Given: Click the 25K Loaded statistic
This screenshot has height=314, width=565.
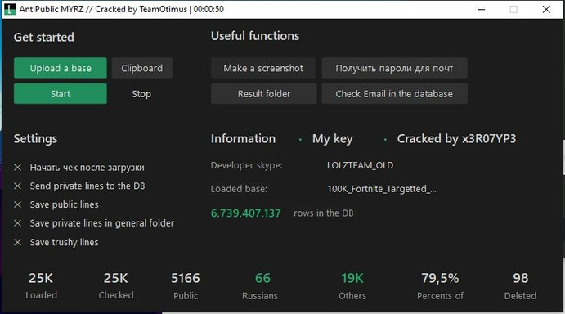Looking at the screenshot, I should [x=41, y=286].
